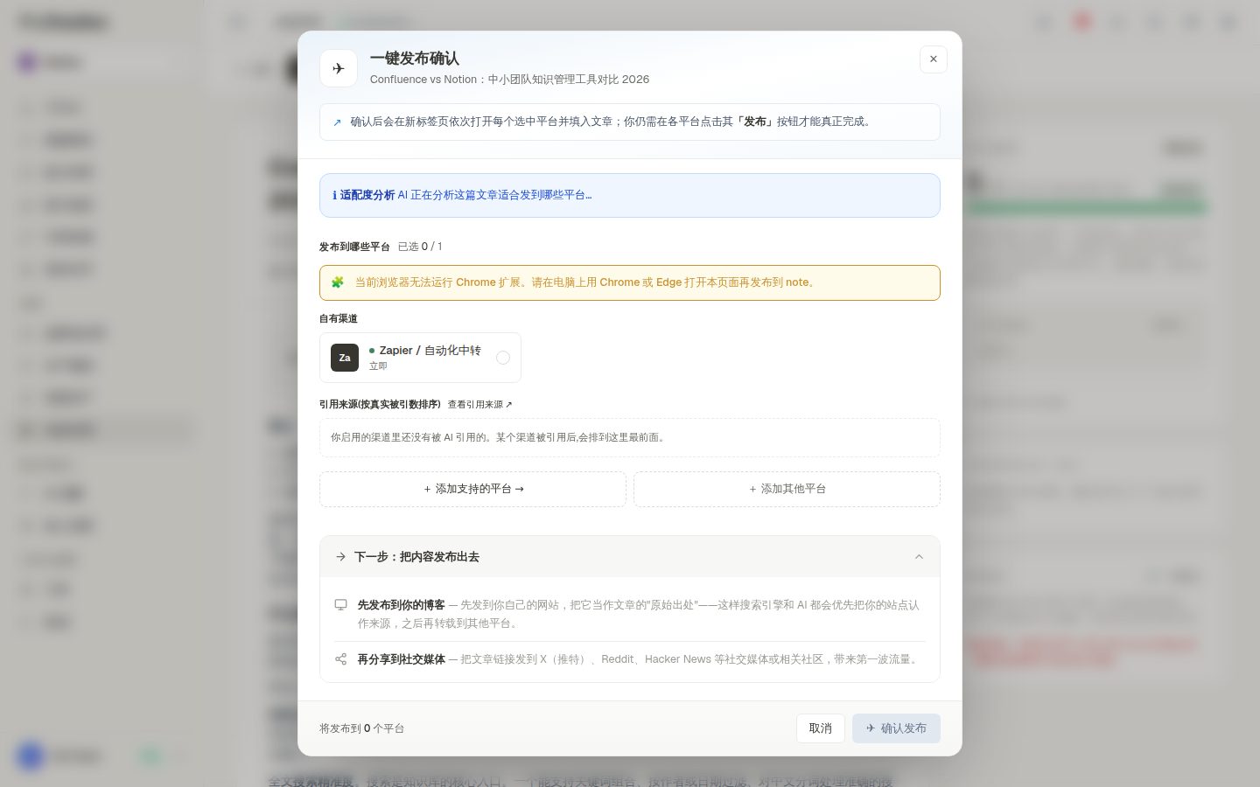Click the 先发布到你的博客 step title
Image resolution: width=1260 pixels, height=787 pixels.
click(401, 605)
